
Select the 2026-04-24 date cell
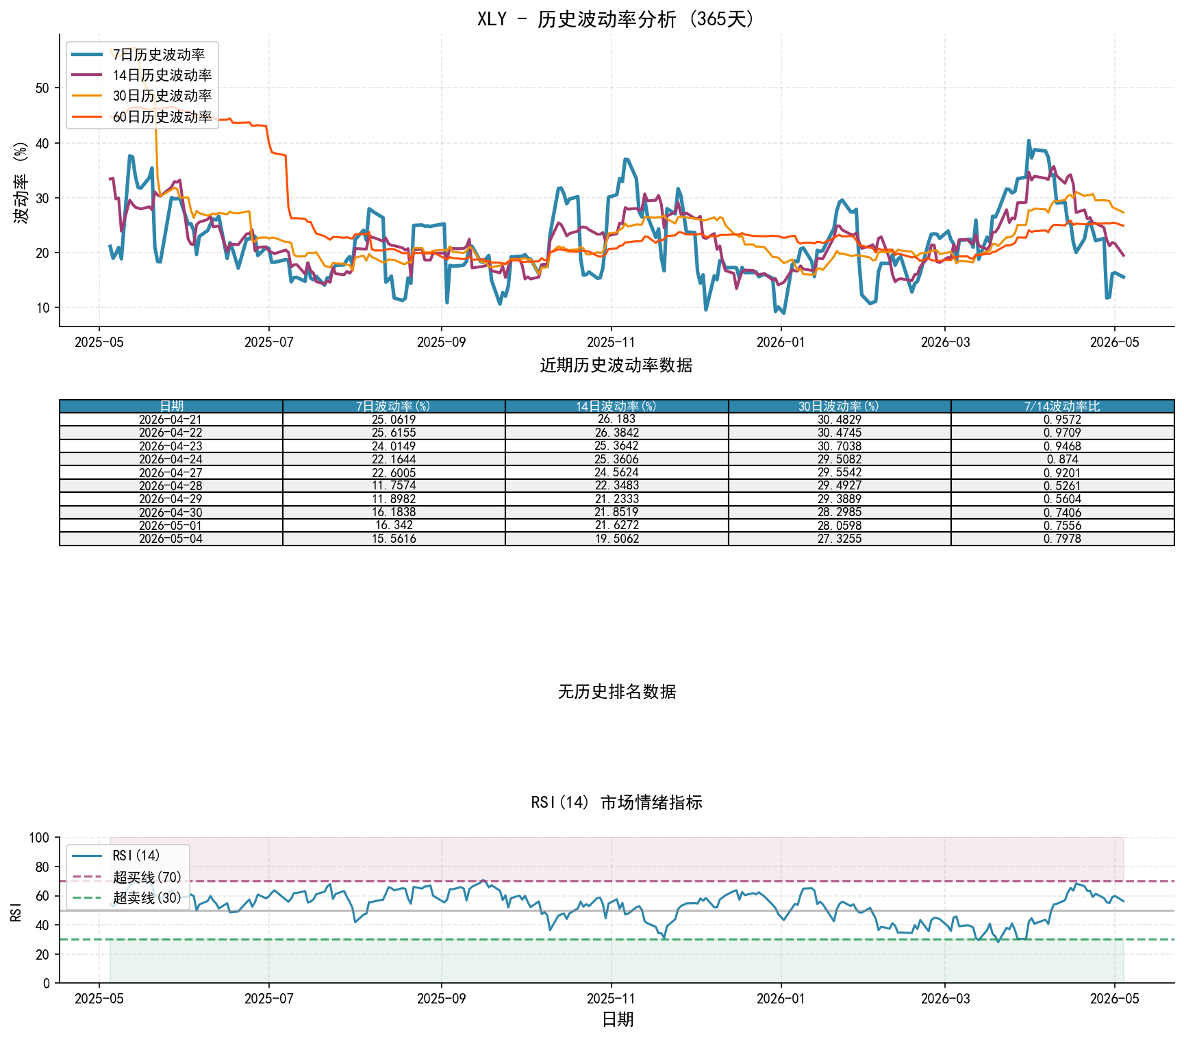pyautogui.click(x=171, y=459)
